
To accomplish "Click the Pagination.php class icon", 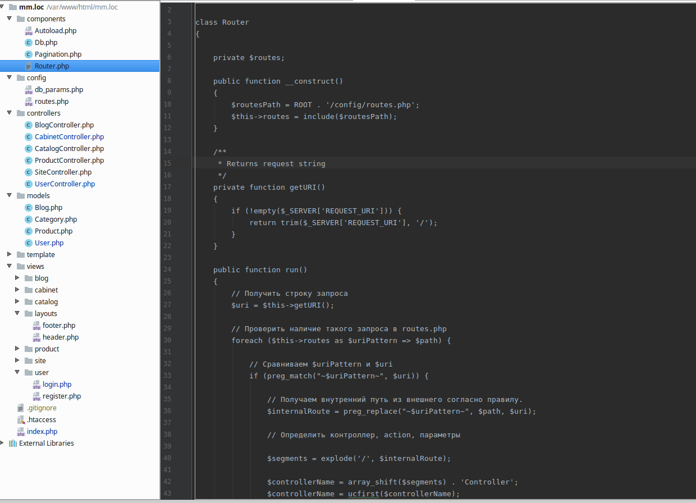I will [x=29, y=54].
